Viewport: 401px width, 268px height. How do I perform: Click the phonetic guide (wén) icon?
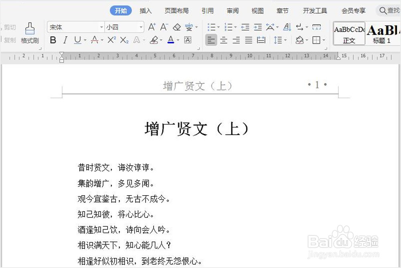(189, 27)
